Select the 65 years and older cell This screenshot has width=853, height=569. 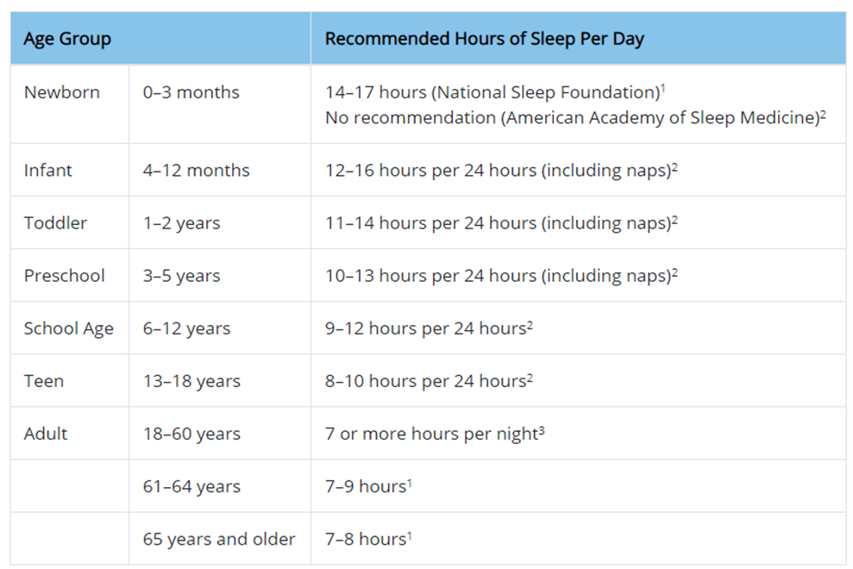click(x=219, y=539)
